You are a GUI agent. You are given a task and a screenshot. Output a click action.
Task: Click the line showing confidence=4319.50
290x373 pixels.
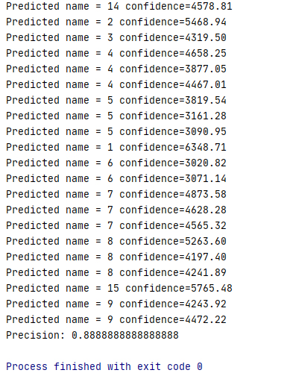click(x=116, y=37)
